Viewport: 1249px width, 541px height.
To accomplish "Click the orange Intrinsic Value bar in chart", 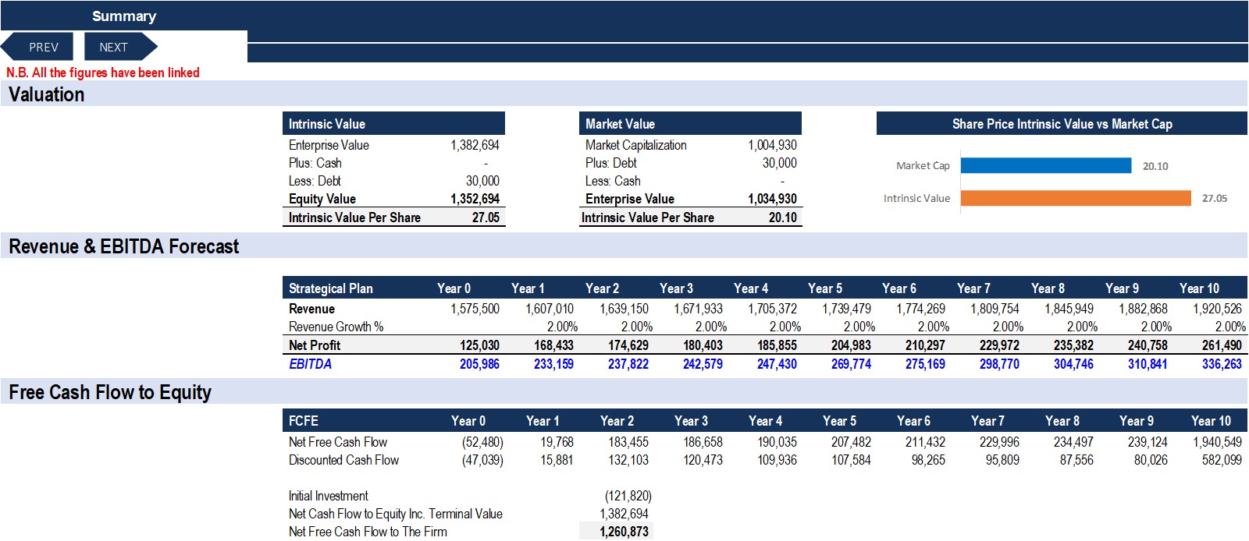I will pyautogui.click(x=1076, y=198).
